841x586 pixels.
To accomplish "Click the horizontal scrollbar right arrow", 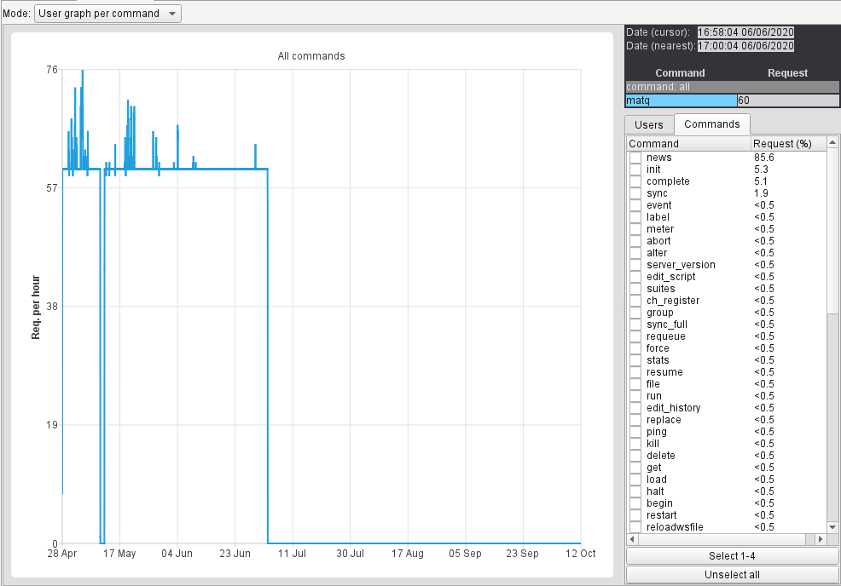I will (x=821, y=539).
